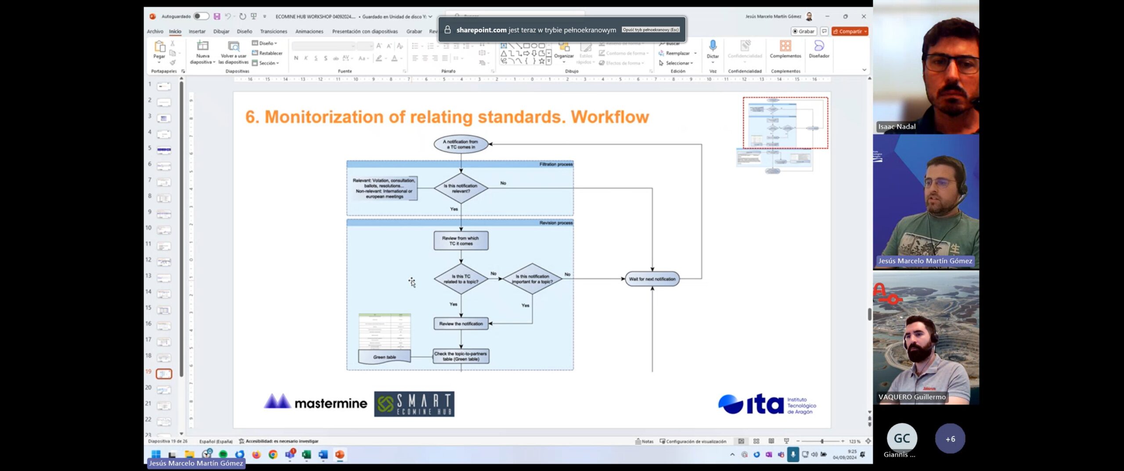Click the Nueva diapositiva icon
Image resolution: width=1124 pixels, height=471 pixels.
(202, 46)
